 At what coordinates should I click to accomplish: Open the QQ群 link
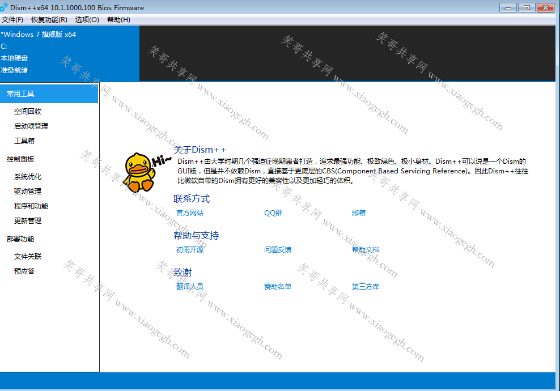coord(273,213)
